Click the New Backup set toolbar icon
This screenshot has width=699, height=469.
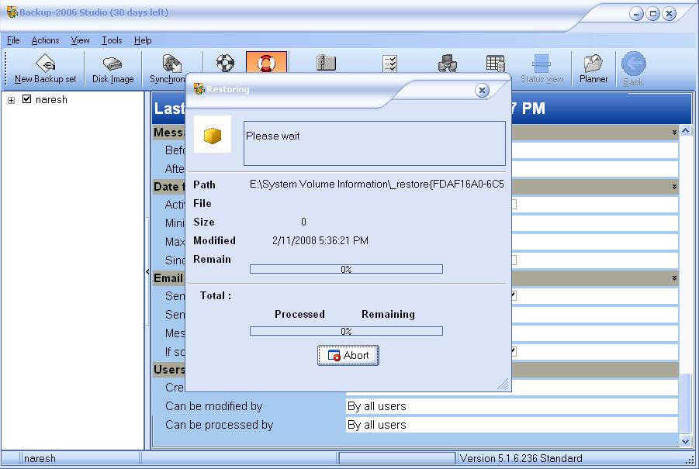46,64
